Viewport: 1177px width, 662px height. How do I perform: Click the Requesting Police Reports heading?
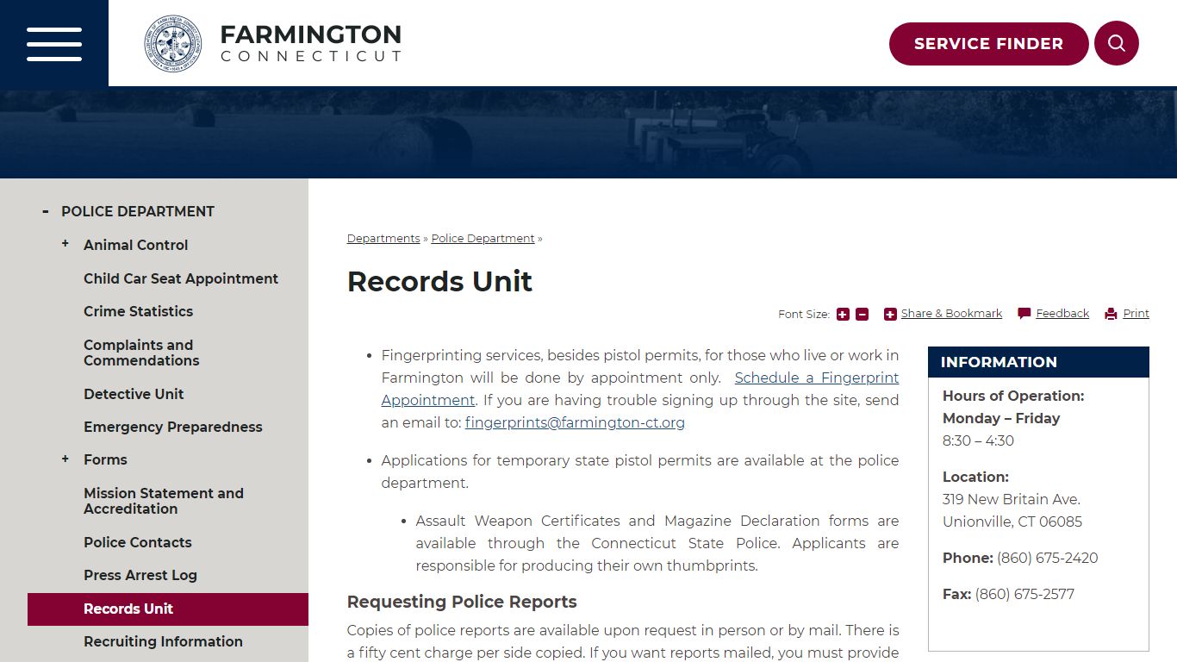pos(462,602)
